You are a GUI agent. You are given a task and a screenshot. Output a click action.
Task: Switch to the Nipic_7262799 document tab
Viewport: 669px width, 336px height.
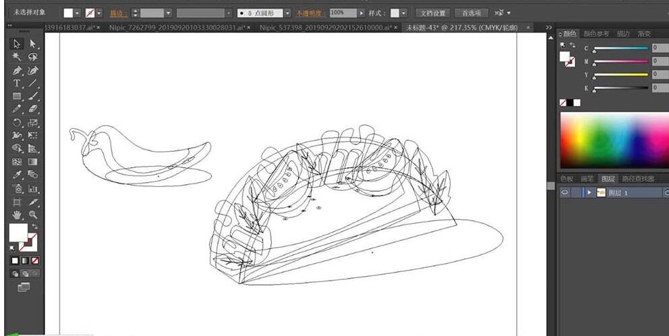tap(177, 28)
